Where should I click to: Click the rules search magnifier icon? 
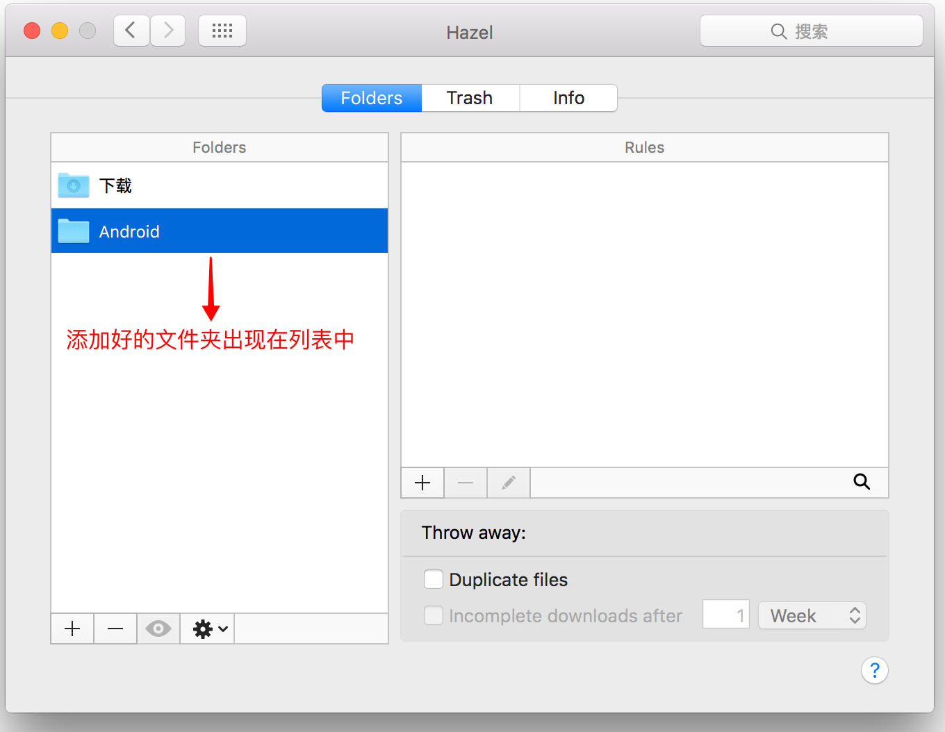point(861,482)
